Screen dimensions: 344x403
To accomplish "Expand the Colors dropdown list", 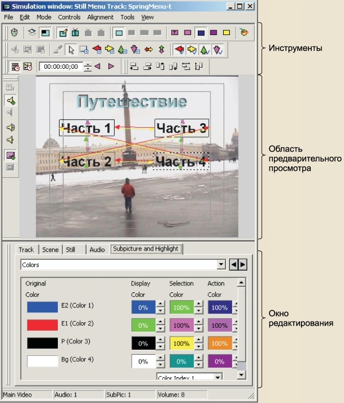I will 221,265.
